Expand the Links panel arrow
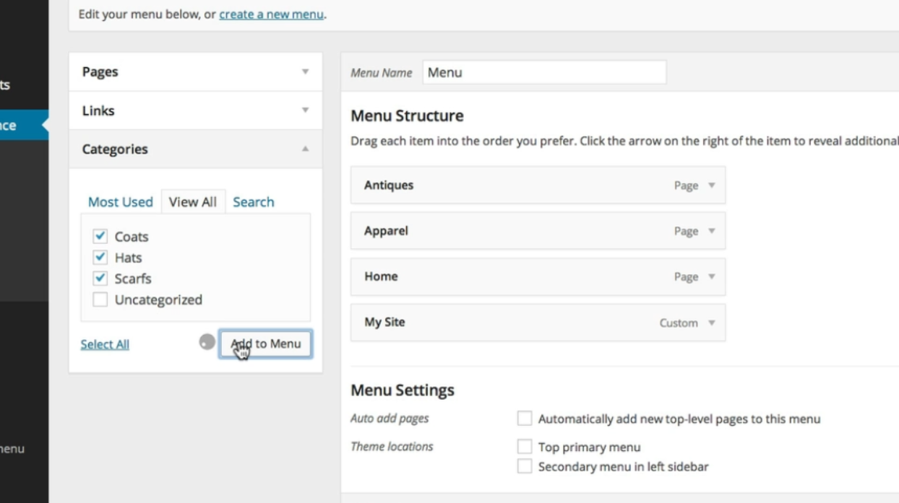 pos(305,110)
